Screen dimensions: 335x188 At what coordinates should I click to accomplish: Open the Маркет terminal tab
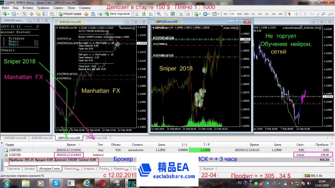pyautogui.click(x=121, y=168)
